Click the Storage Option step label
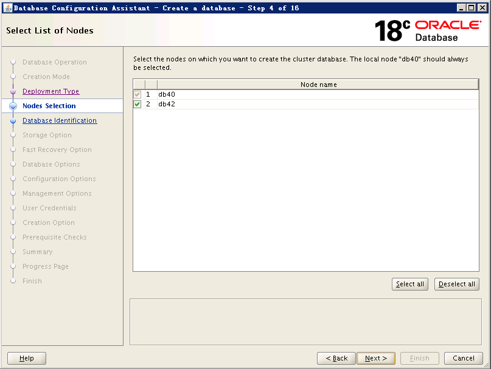 point(47,135)
